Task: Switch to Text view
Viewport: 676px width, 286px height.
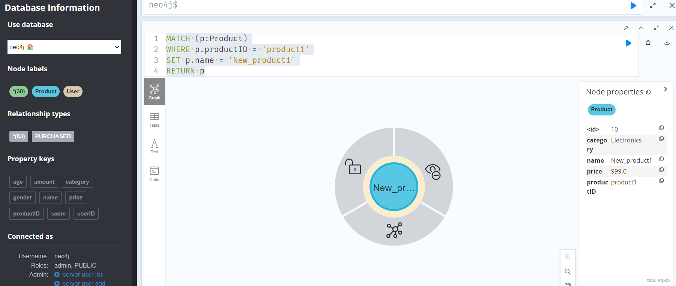Action: [155, 146]
